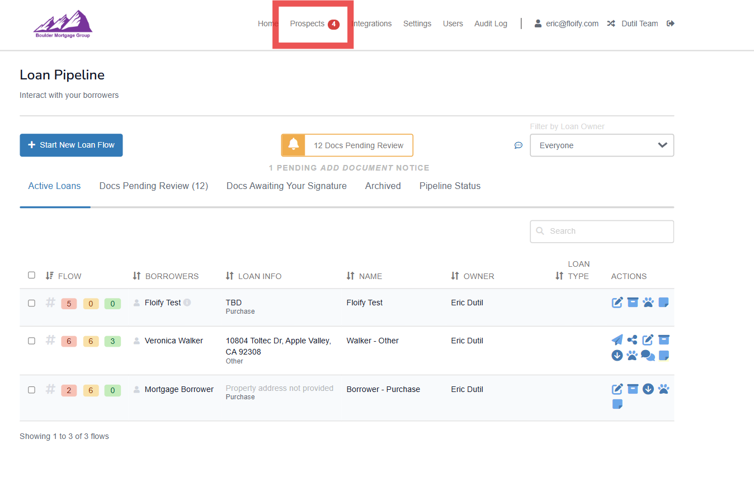This screenshot has height=477, width=754.
Task: Open chat bubbles icon for Veronica Walker
Action: 648,356
